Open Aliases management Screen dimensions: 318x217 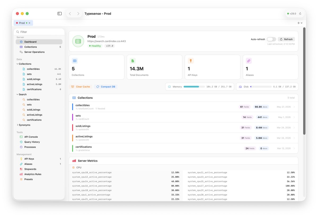click(x=39, y=164)
